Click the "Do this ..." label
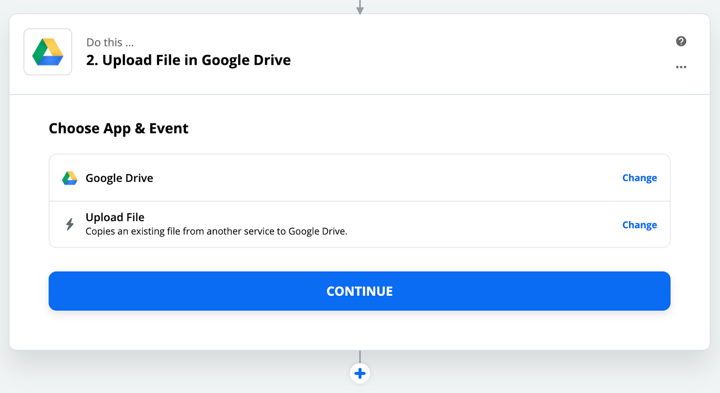The image size is (720, 393). (110, 42)
